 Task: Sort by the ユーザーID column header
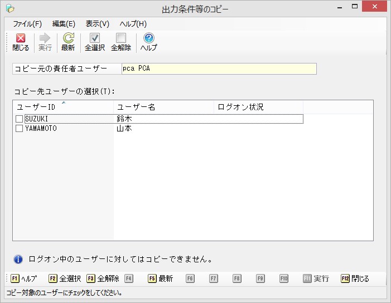(x=62, y=107)
